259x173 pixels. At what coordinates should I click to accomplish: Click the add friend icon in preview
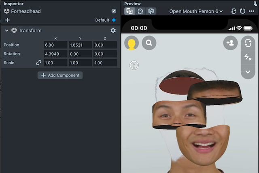230,43
